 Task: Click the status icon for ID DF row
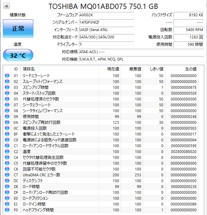click(x=7, y=192)
